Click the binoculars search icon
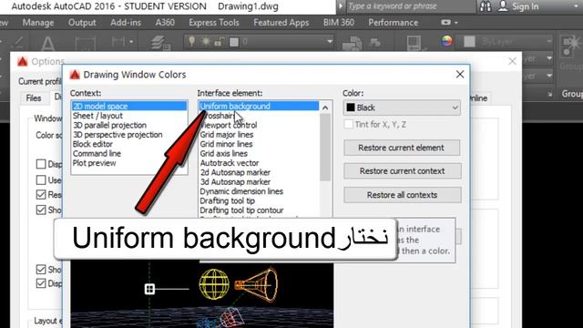 [x=486, y=6]
